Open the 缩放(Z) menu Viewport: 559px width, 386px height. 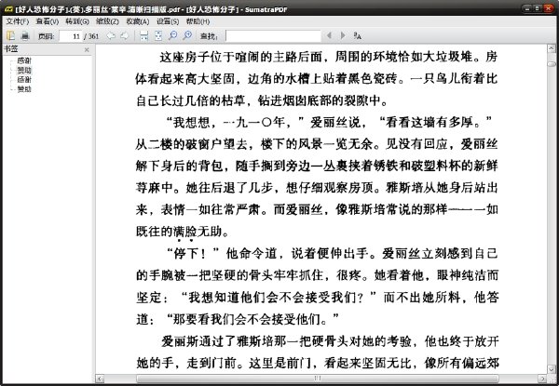(107, 21)
